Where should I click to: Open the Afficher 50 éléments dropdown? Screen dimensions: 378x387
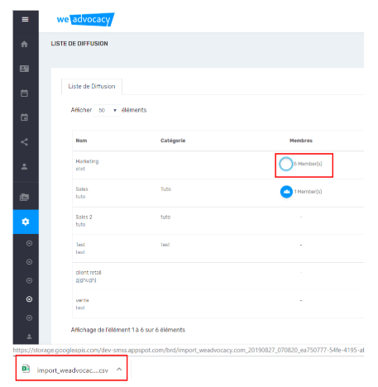[107, 110]
